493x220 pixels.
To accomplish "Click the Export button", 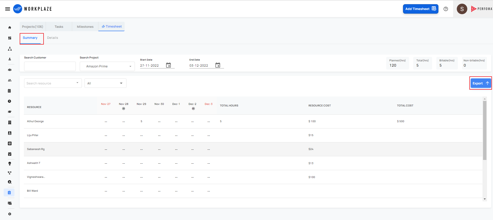I will point(480,83).
